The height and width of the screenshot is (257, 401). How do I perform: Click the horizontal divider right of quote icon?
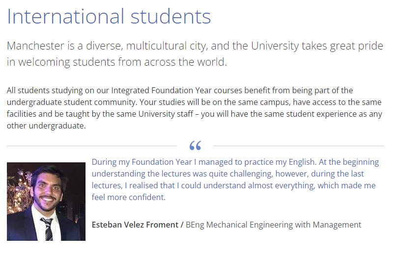click(x=299, y=146)
